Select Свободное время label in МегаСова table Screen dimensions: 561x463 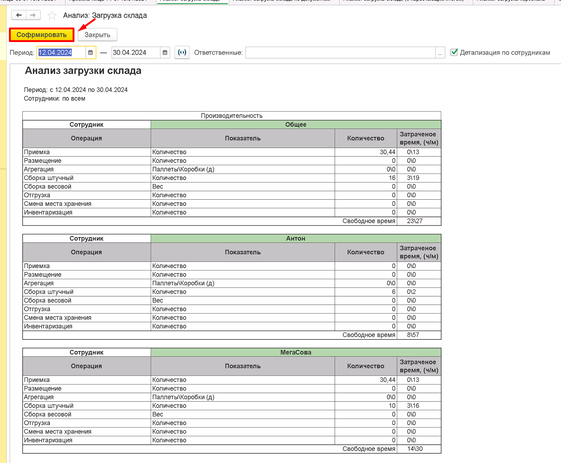[x=369, y=448]
